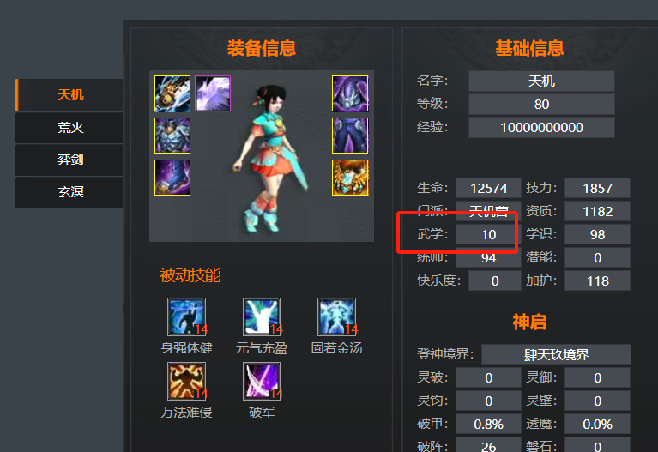Image resolution: width=658 pixels, height=452 pixels.
Task: Click the character model preview
Action: tap(271, 157)
